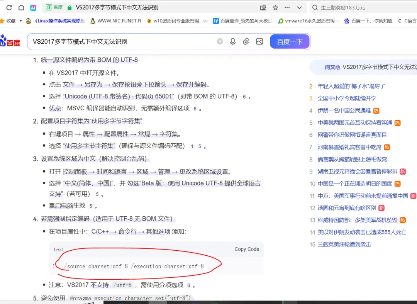The height and width of the screenshot is (304, 417).
Task: Search by image with the picture icon
Action: [x=259, y=41]
